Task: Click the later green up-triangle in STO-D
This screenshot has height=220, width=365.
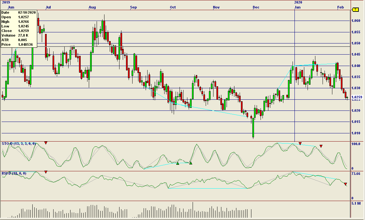Action: [191, 163]
